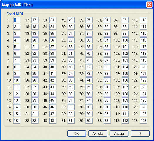
Task: Focus the input field for channel 16
Action: (17, 120)
